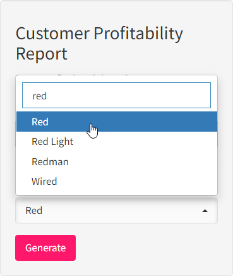Choose the last result, Wired

[x=117, y=182]
